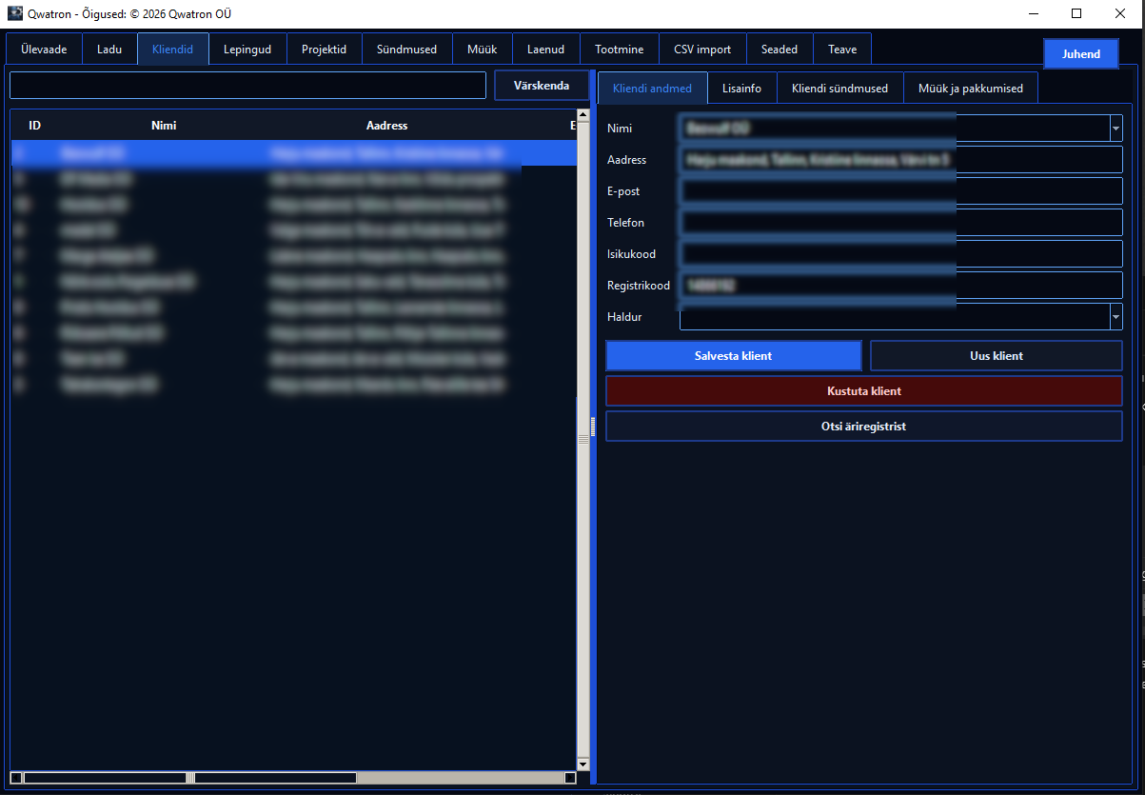Click the client list scroll-down arrow
The image size is (1145, 795).
pos(583,764)
